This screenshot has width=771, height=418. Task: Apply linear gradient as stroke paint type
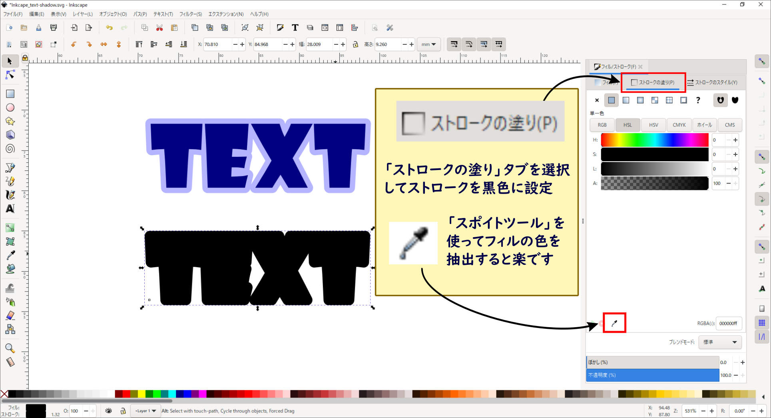(626, 100)
